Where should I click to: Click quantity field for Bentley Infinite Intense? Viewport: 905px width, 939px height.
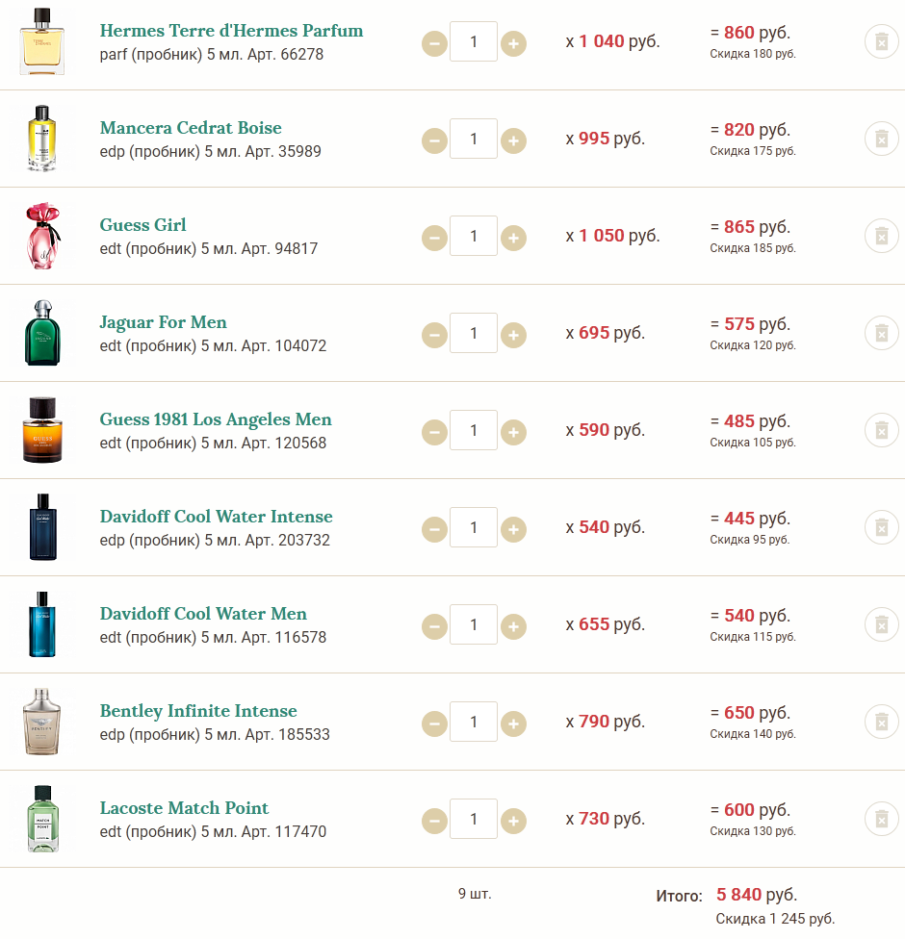[x=474, y=723]
